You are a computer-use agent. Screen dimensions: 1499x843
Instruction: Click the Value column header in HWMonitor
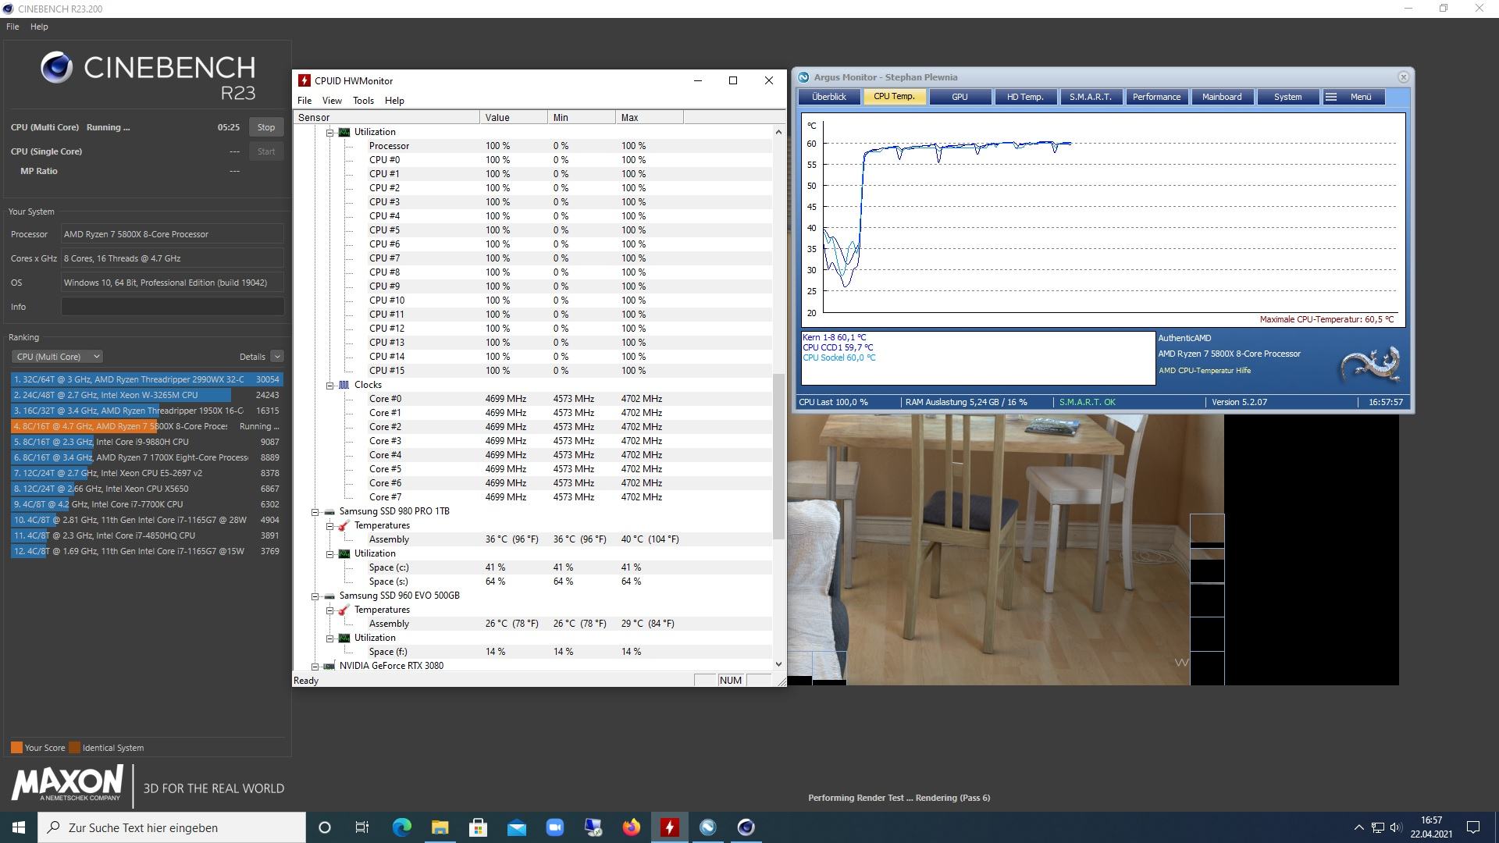pyautogui.click(x=514, y=118)
